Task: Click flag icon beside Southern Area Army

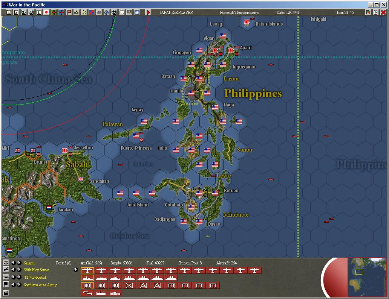Action: tap(6, 284)
